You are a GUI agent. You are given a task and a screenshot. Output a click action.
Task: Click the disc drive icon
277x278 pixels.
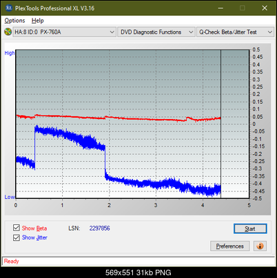pyautogui.click(x=8, y=32)
